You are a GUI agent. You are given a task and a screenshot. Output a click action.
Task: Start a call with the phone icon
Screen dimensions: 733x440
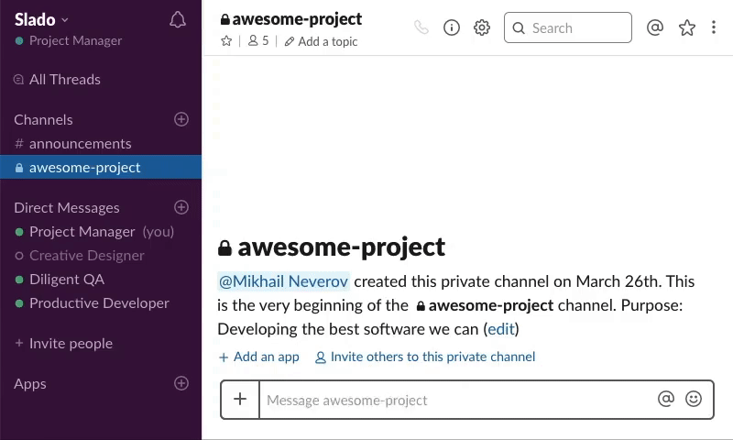pyautogui.click(x=421, y=27)
